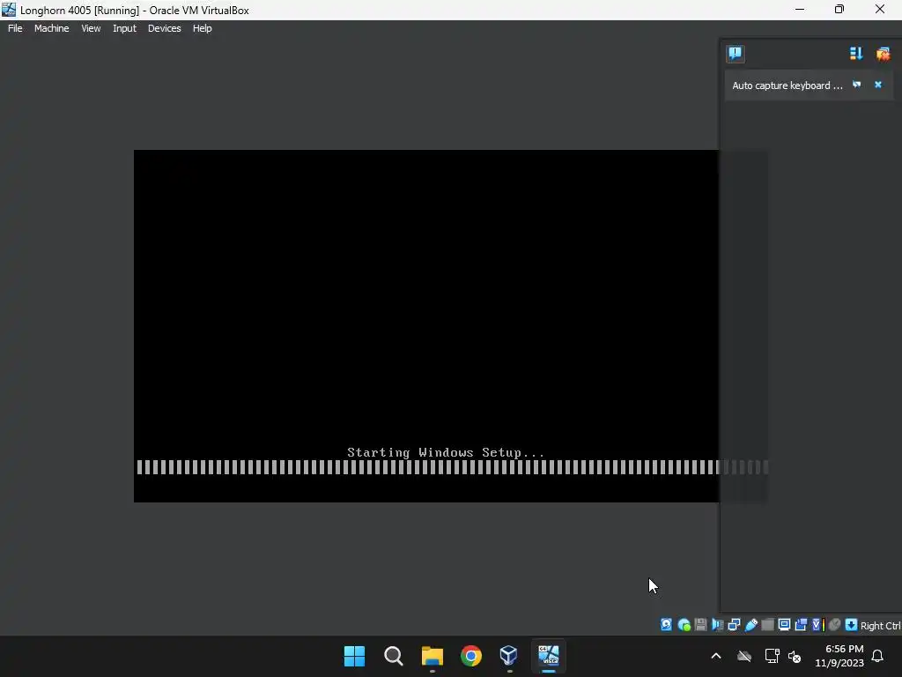This screenshot has width=902, height=677.
Task: Open the Windows notification bell
Action: (878, 656)
